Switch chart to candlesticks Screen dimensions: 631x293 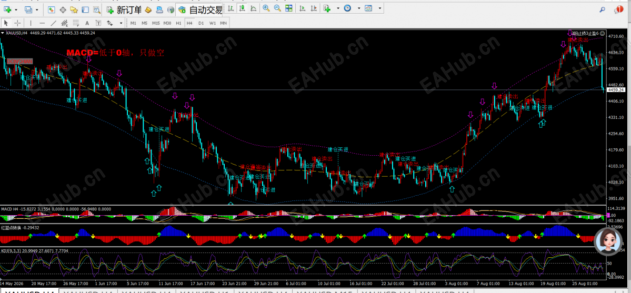(x=242, y=8)
